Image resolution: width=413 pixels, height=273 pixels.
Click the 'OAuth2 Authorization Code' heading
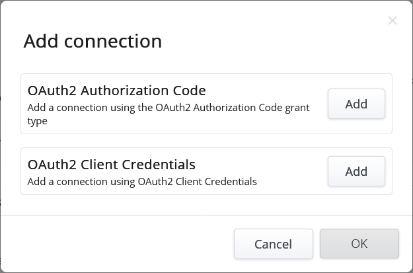pos(116,91)
